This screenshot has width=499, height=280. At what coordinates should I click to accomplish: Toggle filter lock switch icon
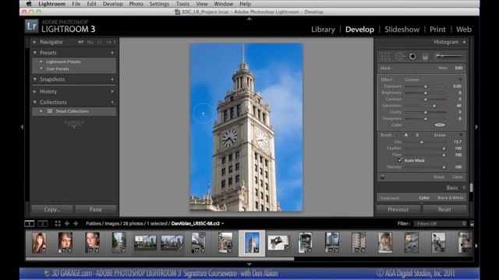[x=472, y=224]
